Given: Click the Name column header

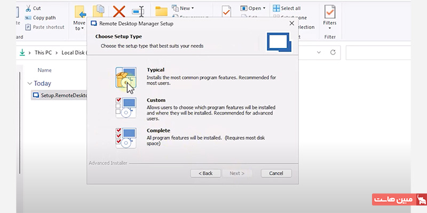Looking at the screenshot, I should pos(44,70).
